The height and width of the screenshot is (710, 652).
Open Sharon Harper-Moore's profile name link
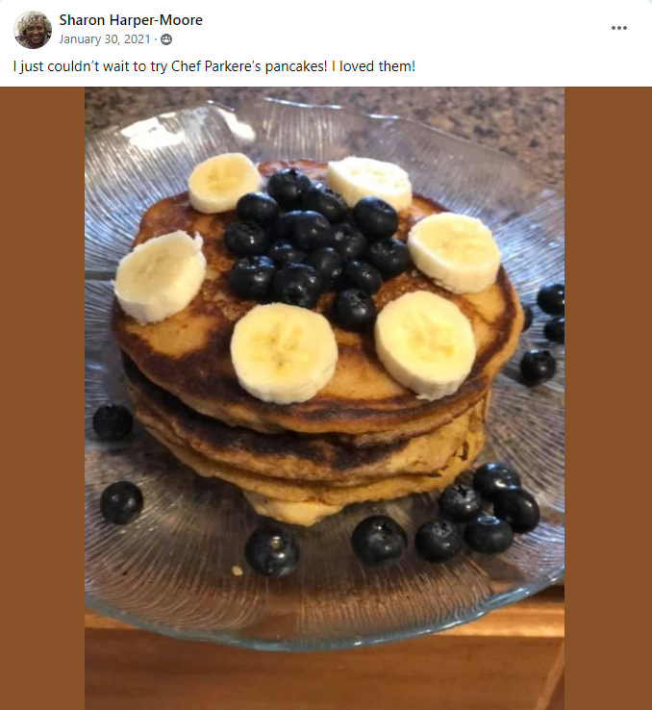click(131, 20)
